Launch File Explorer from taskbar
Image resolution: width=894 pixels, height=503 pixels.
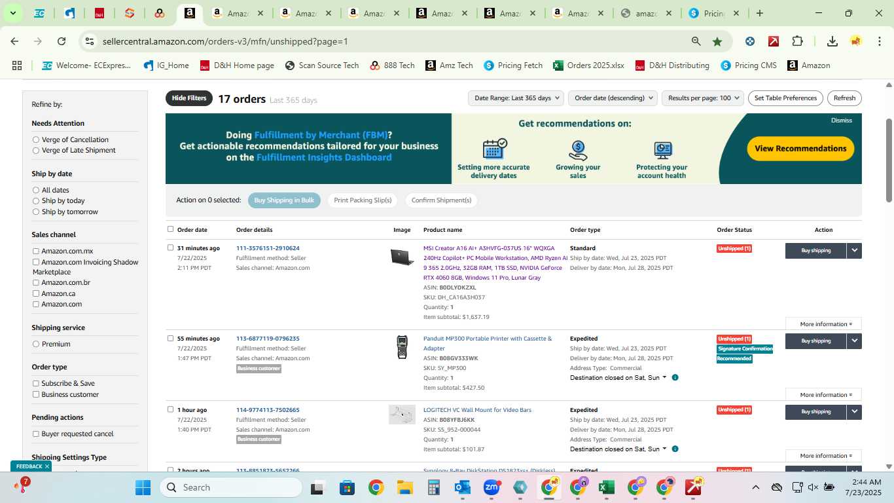(x=404, y=487)
